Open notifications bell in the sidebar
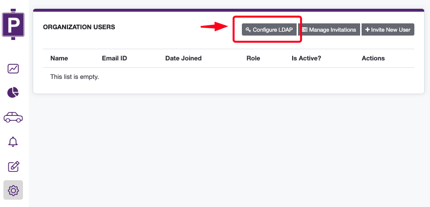Viewport: 430px width, 207px height. [13, 142]
